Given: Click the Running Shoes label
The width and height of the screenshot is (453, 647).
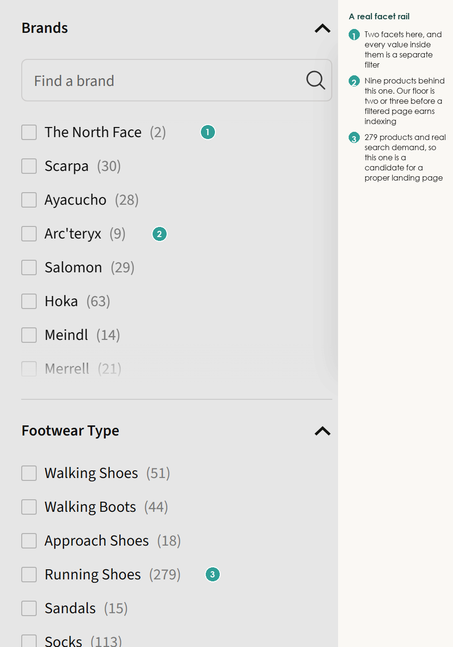Looking at the screenshot, I should point(93,575).
